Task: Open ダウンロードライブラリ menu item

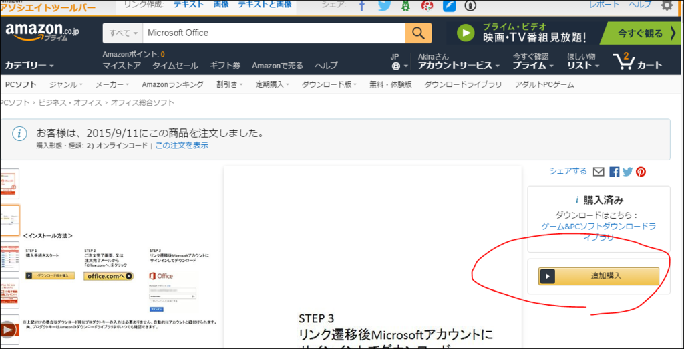Action: [464, 85]
